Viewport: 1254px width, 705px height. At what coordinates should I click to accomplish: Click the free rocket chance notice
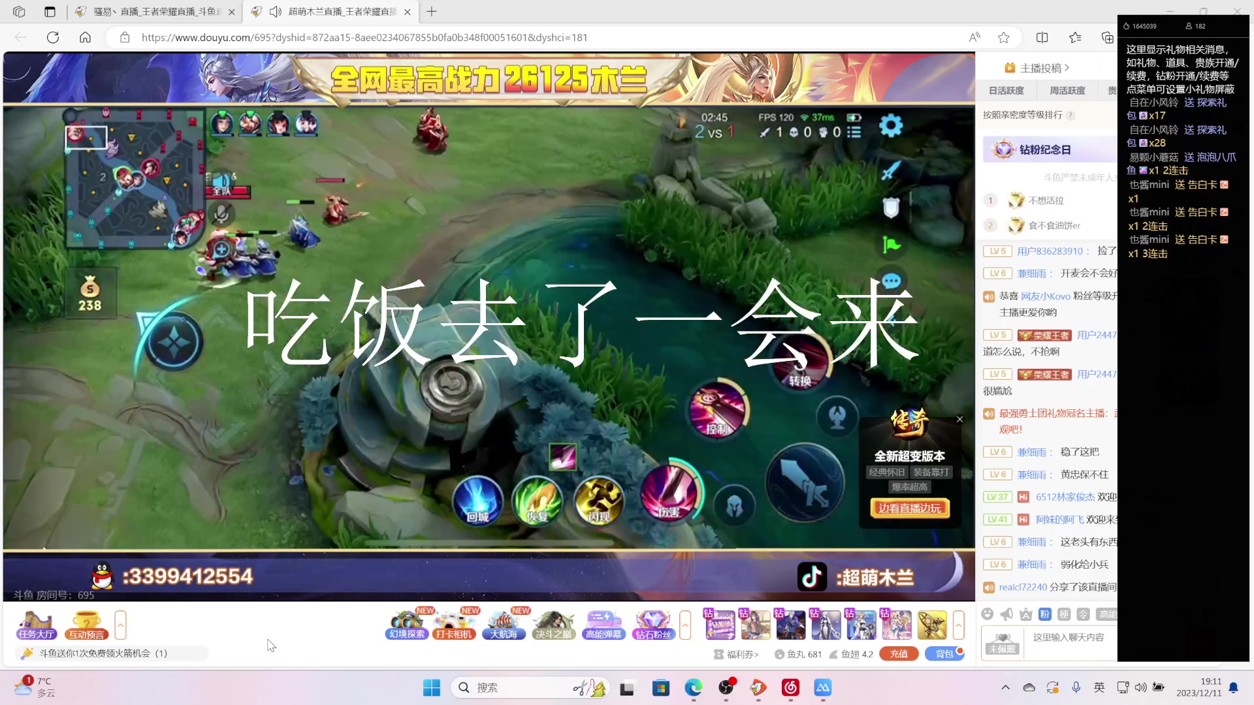point(111,653)
